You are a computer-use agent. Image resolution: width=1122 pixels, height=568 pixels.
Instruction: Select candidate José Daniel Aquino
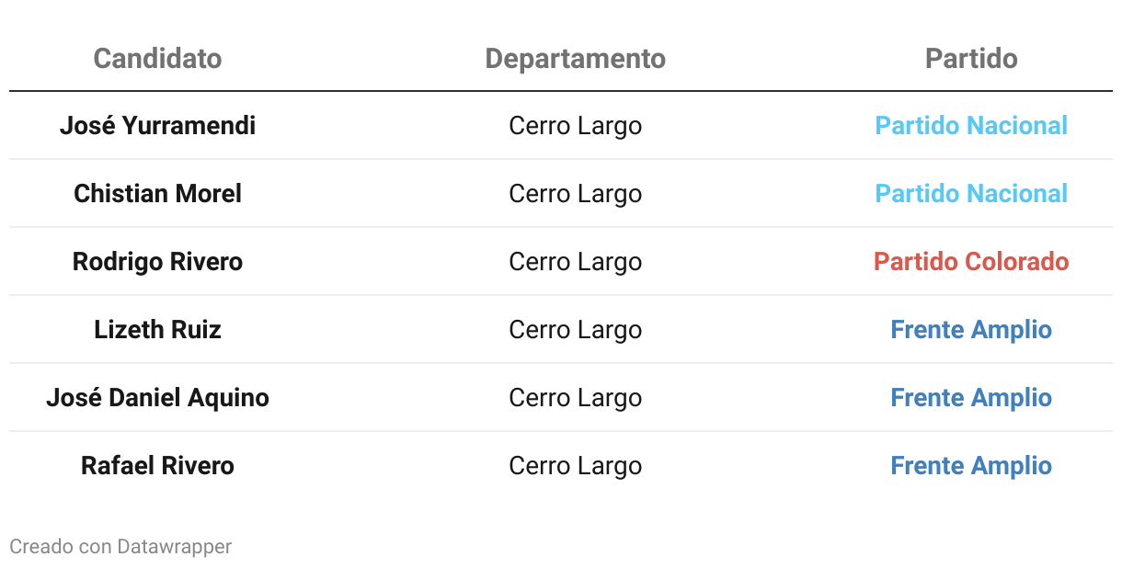click(157, 397)
